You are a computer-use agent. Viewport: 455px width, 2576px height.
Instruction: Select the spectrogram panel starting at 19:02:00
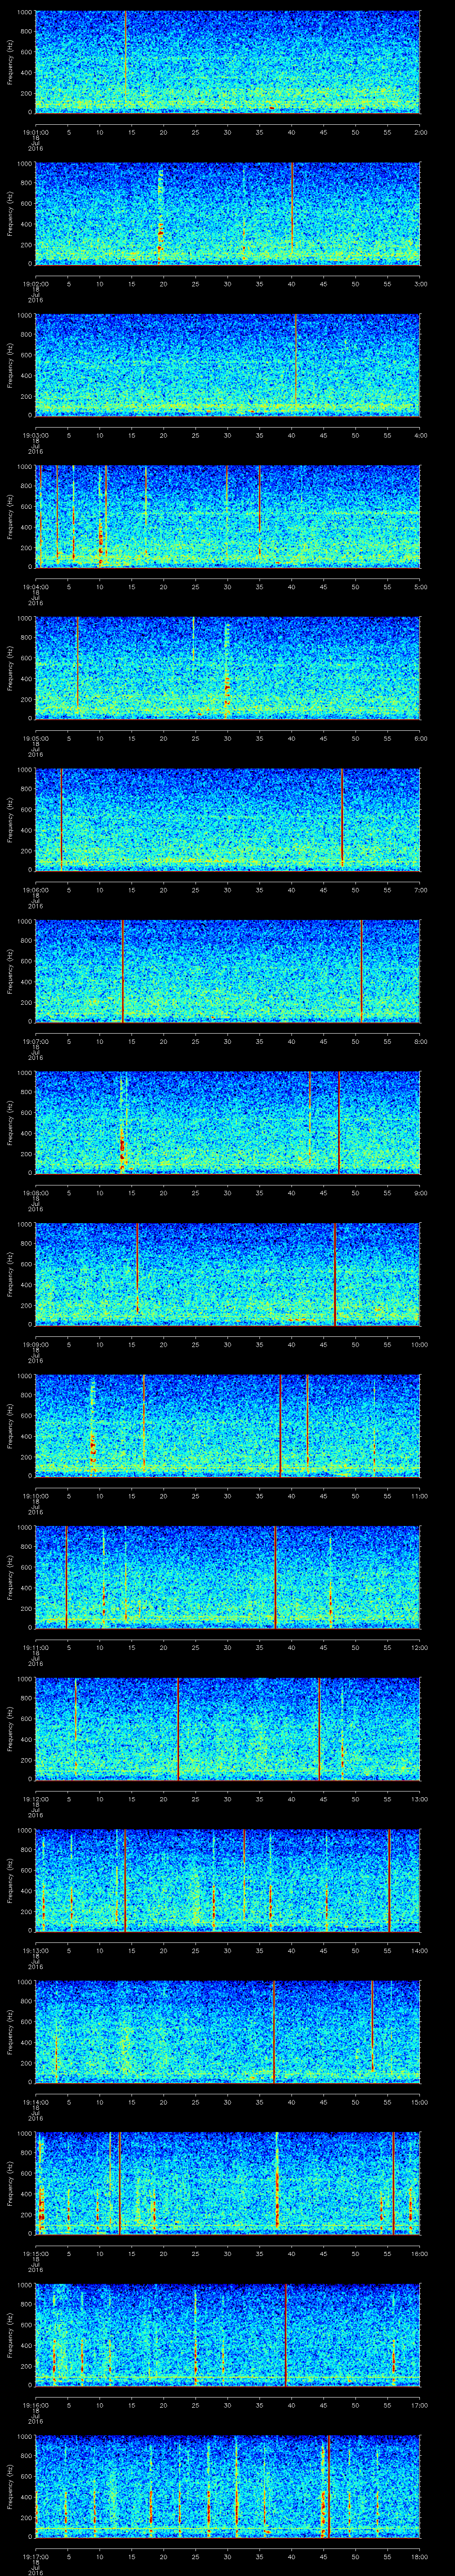pyautogui.click(x=227, y=213)
